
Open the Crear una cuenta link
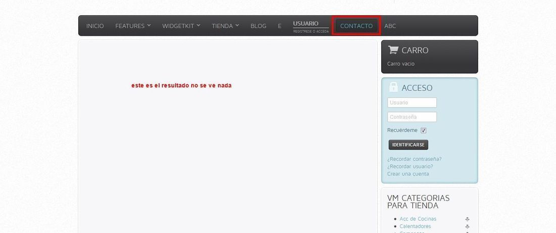click(408, 174)
